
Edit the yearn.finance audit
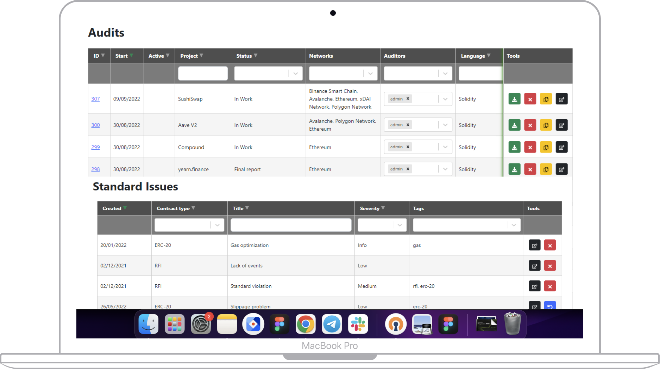561,169
